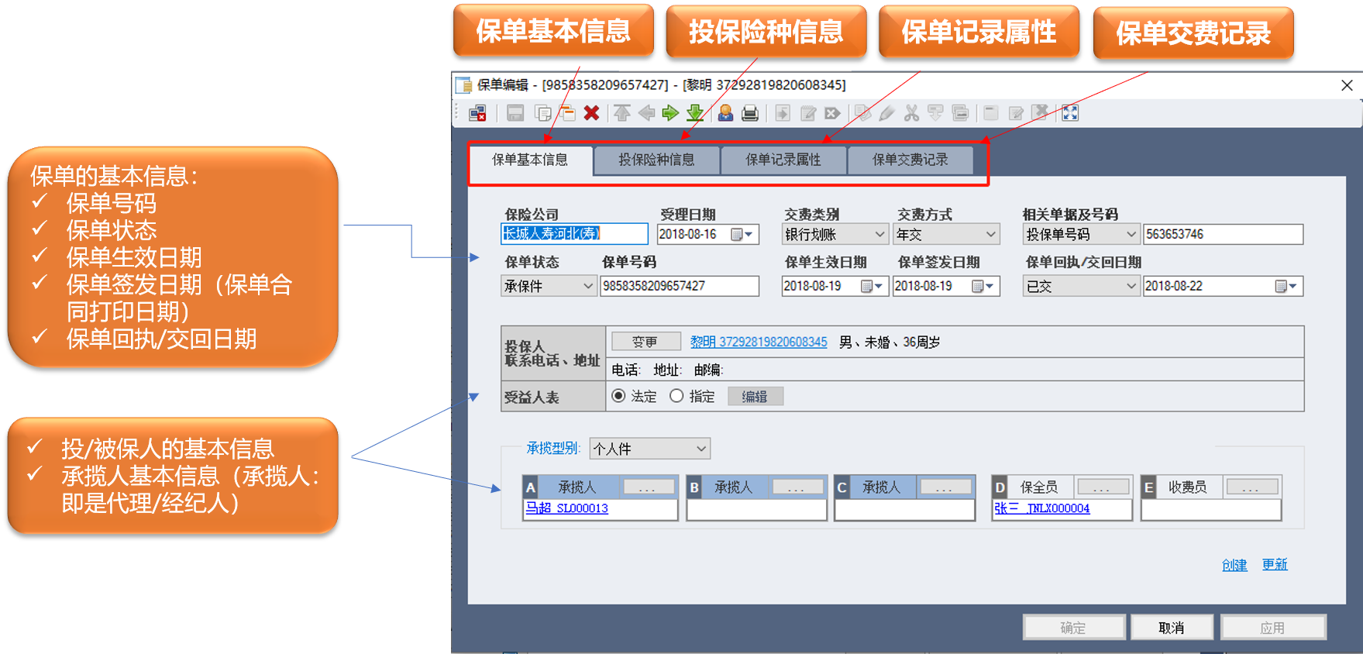
Task: Open the 承揽型别 dropdown showing 个人件
Action: (700, 449)
